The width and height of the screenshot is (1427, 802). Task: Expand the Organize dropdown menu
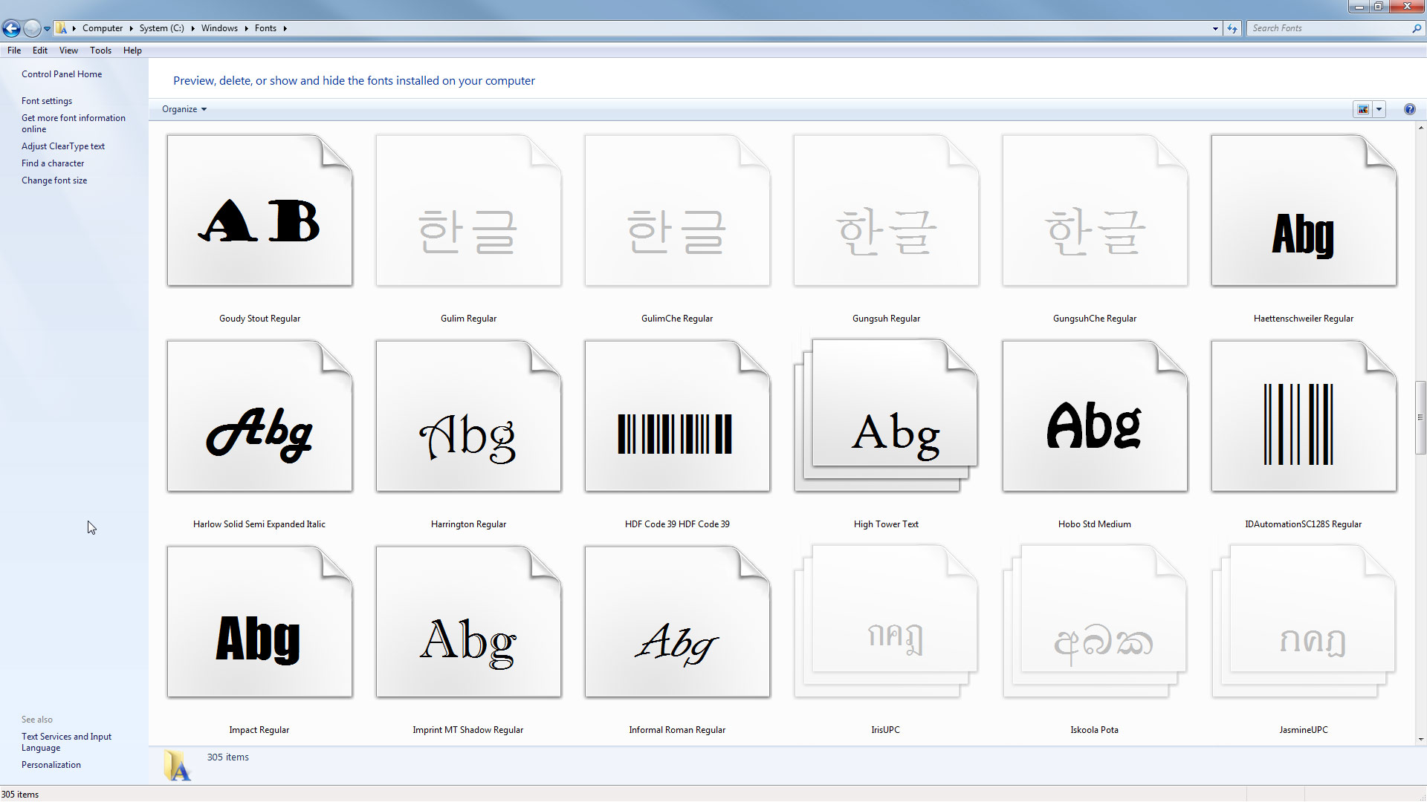click(x=184, y=109)
